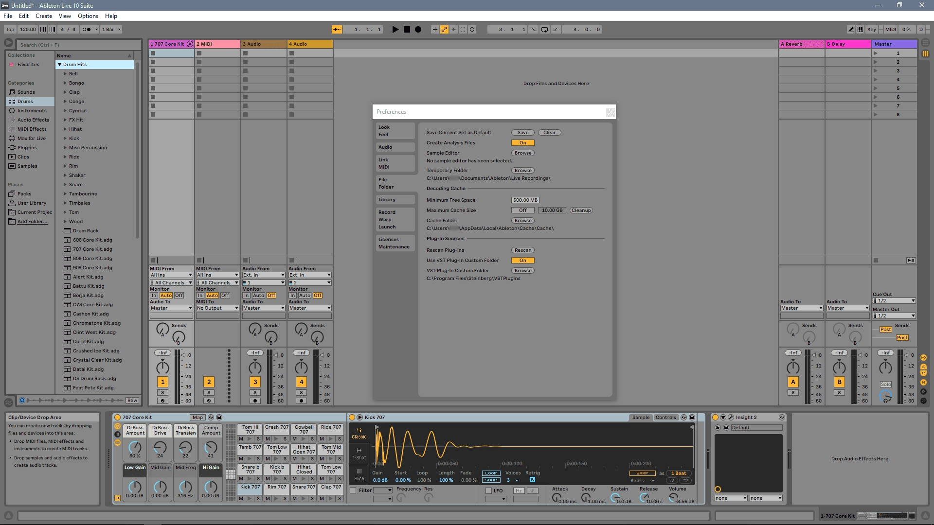
Task: Toggle the Follow playback icon
Action: [337, 30]
